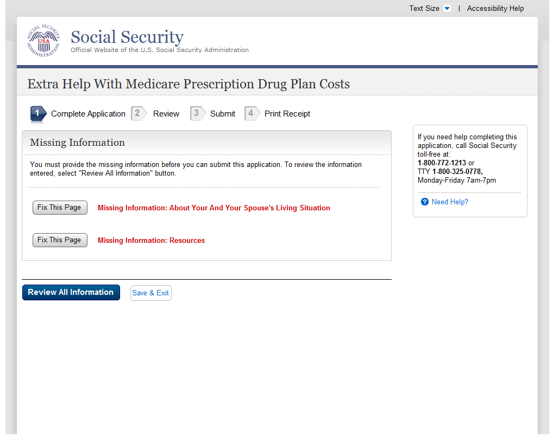Click the step 1 number badge

click(x=38, y=114)
